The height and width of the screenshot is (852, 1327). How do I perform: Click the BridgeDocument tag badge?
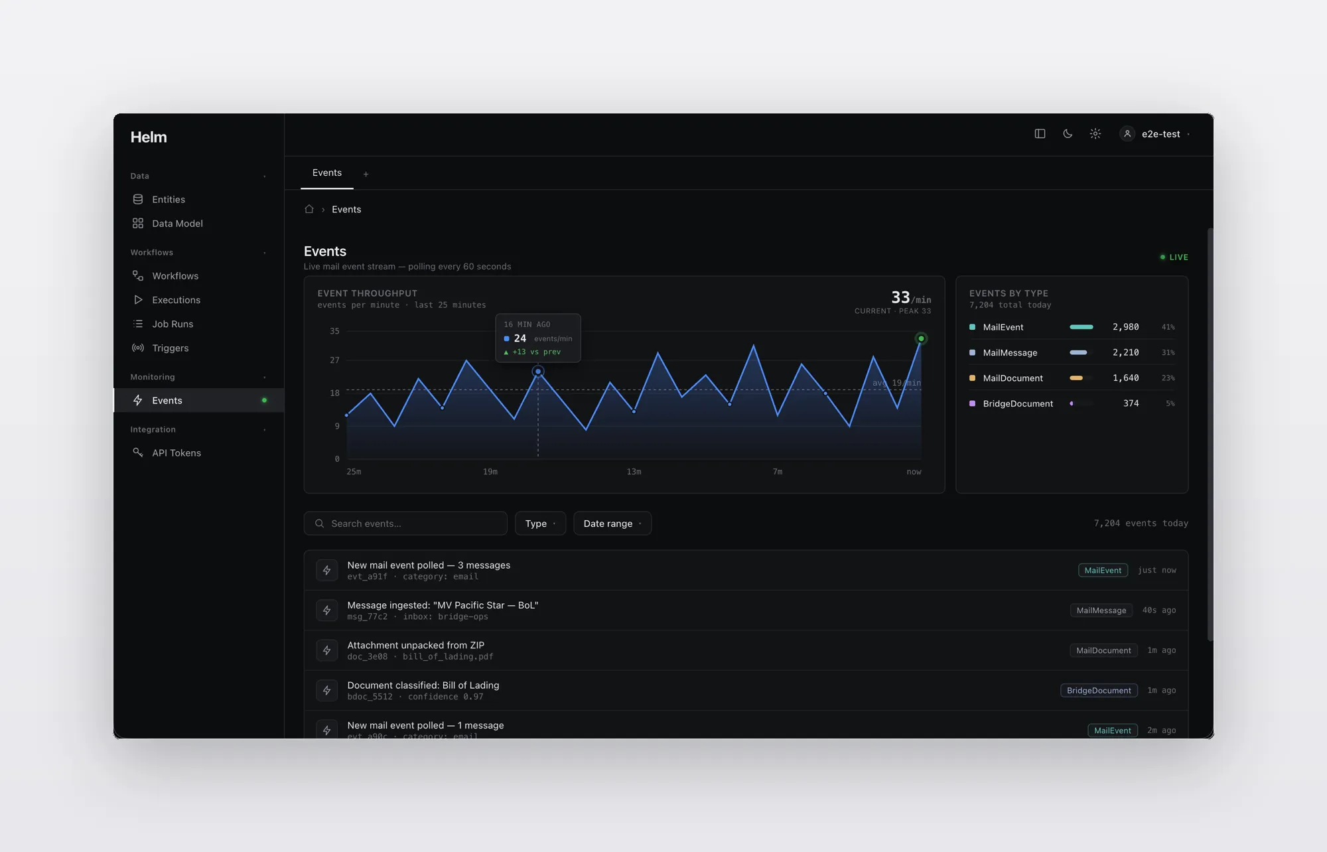pyautogui.click(x=1099, y=690)
